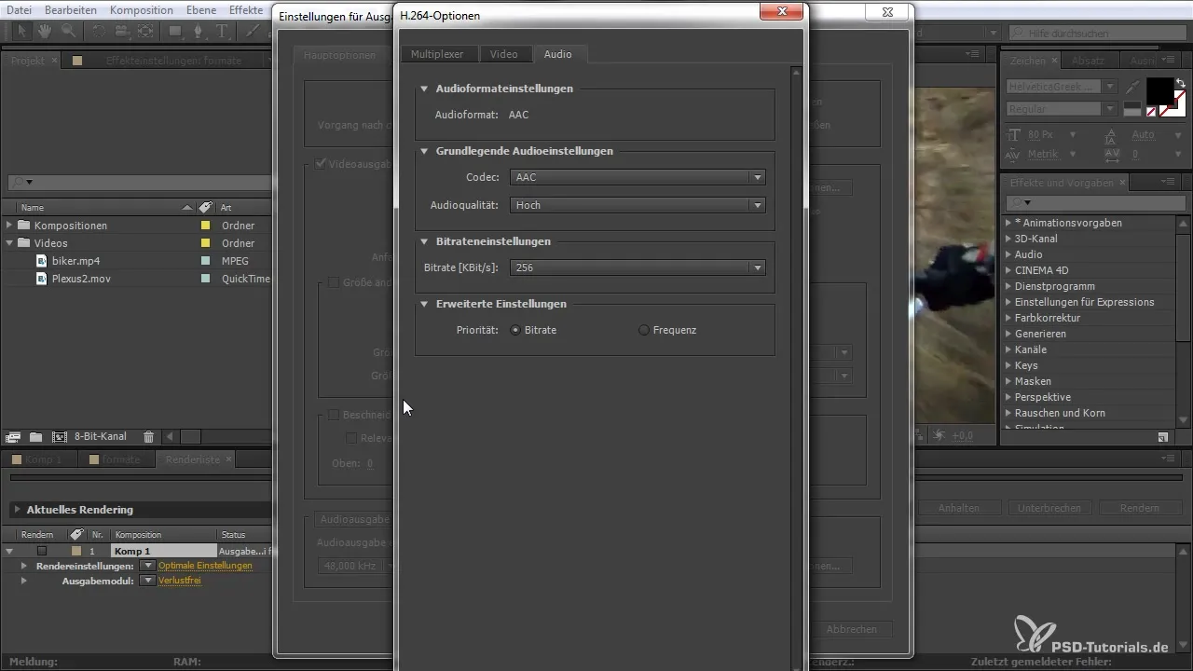The width and height of the screenshot is (1193, 671).
Task: Click the black fill color swatch
Action: pyautogui.click(x=1159, y=91)
